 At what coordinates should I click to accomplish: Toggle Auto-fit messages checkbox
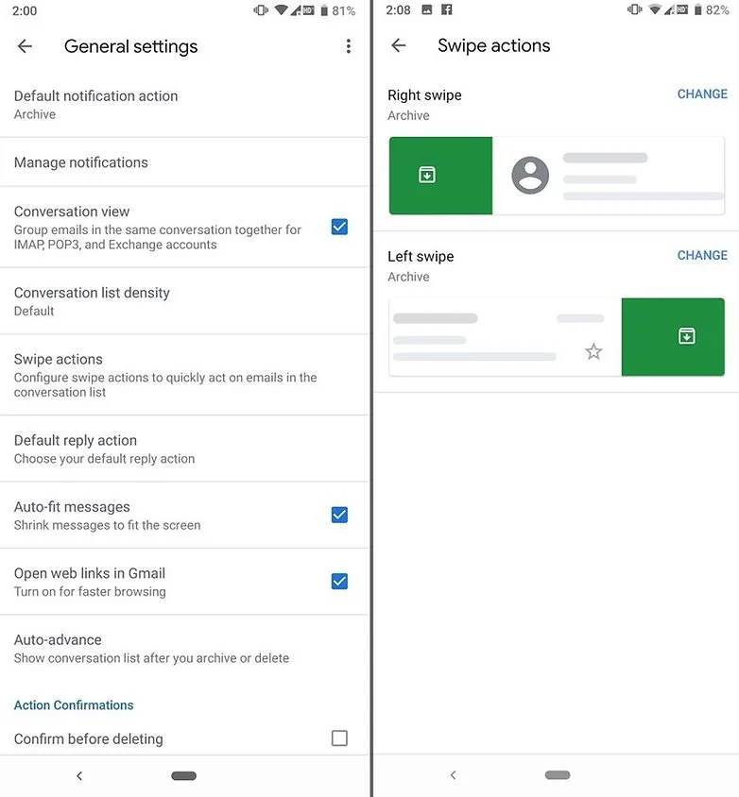339,515
